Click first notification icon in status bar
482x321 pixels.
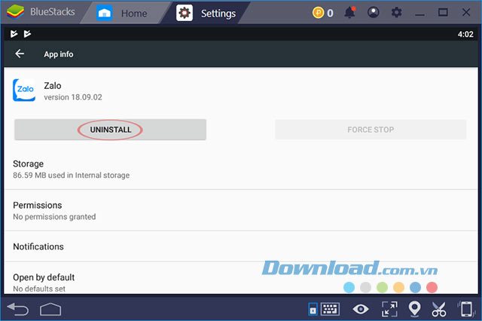pyautogui.click(x=14, y=33)
